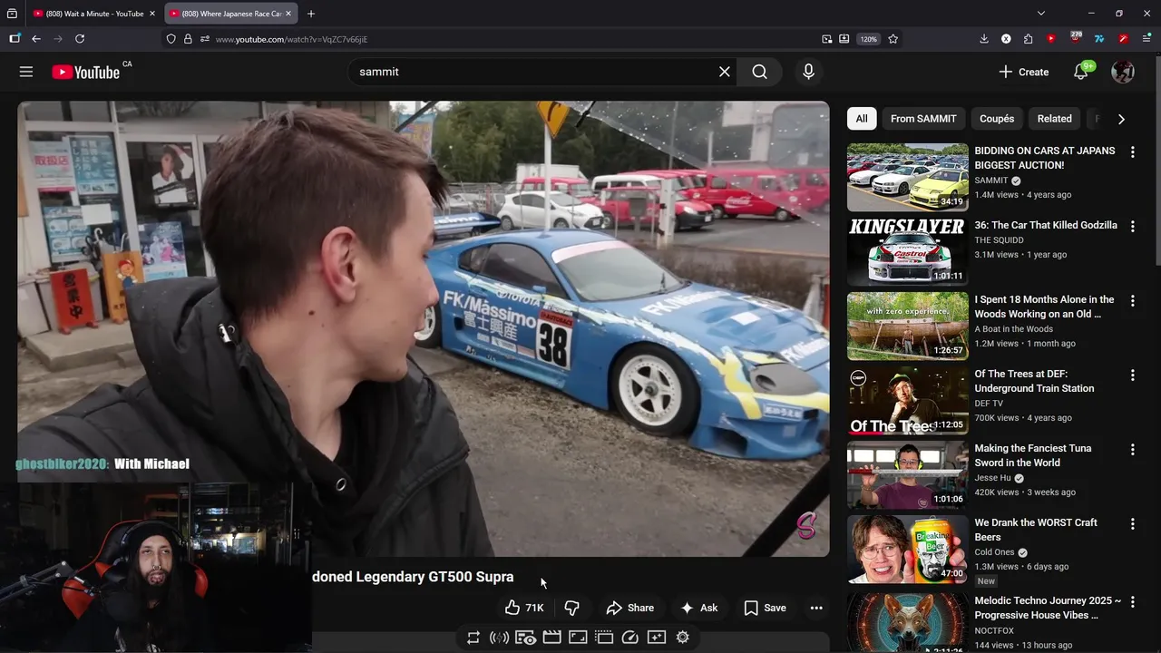Open 'Melodic Techno Journey 2025' video title
Screen dimensions: 1161x653
(x=1048, y=608)
